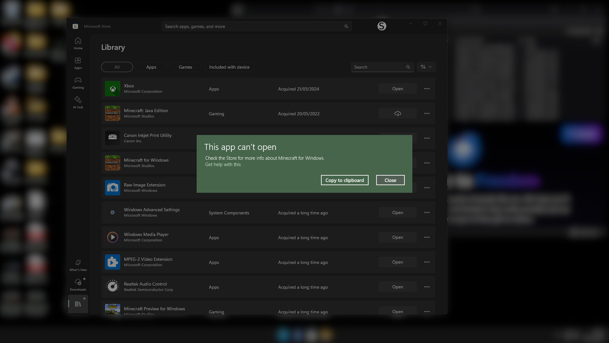The image size is (609, 343).
Task: Open the Downloads sidebar icon
Action: click(x=78, y=285)
